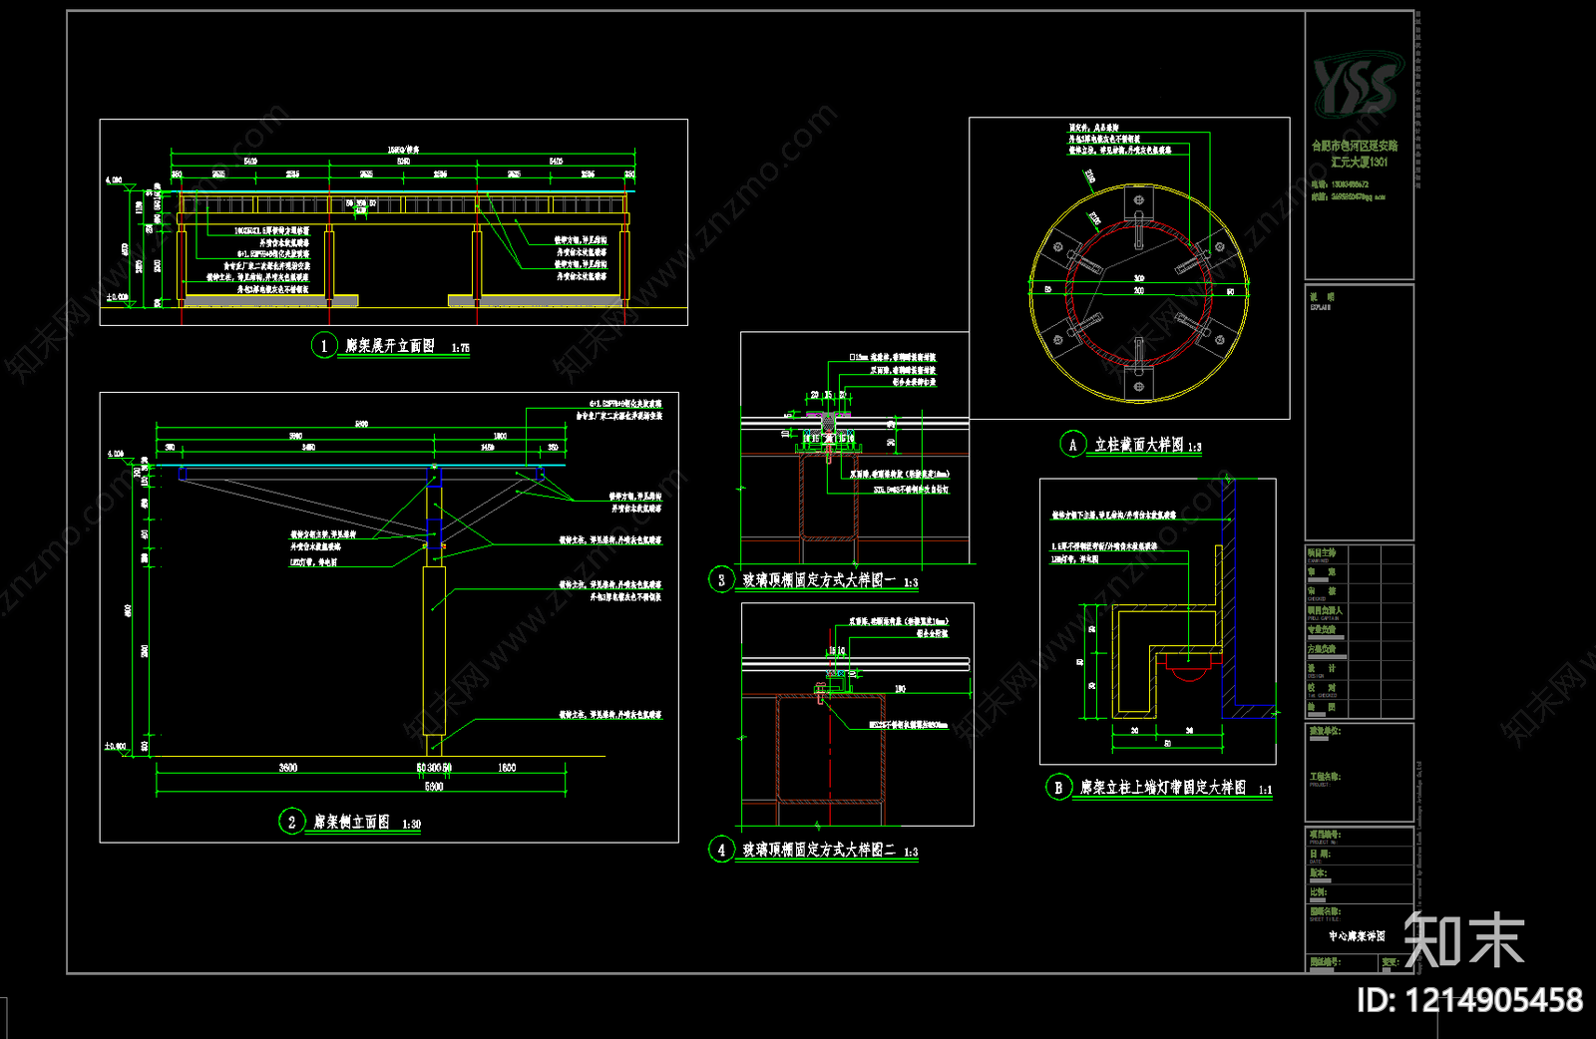Screen dimensions: 1596x1039
Task: Select the 廊架侧立面图 title text
Action: (x=351, y=822)
